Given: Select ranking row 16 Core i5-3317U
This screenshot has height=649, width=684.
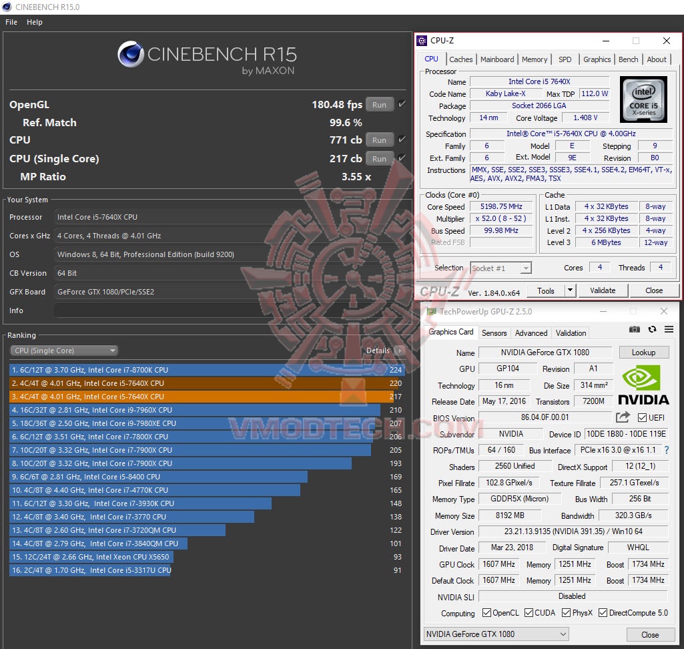Looking at the screenshot, I should [207, 570].
